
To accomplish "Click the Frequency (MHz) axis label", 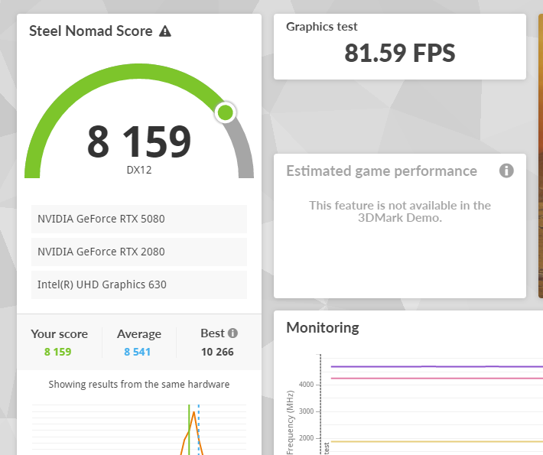I will pos(290,422).
